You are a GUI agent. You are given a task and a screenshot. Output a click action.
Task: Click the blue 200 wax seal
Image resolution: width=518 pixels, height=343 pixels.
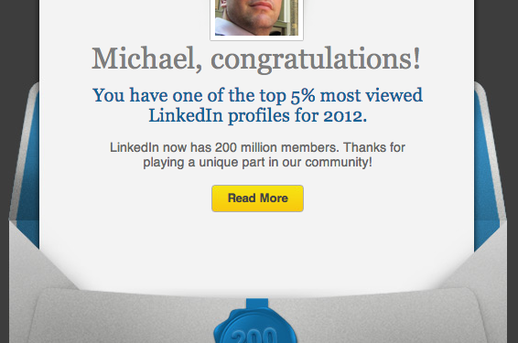(x=254, y=327)
